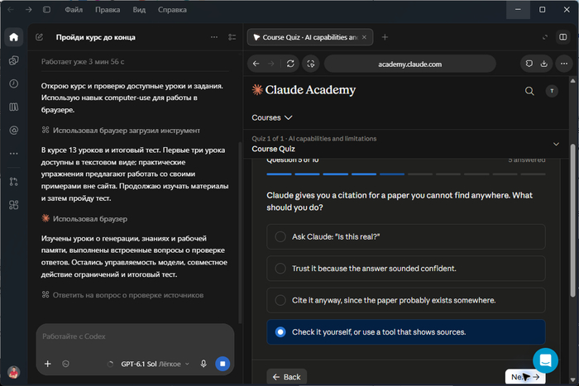This screenshot has width=579, height=386.
Task: Open the Правка menu
Action: [x=108, y=10]
